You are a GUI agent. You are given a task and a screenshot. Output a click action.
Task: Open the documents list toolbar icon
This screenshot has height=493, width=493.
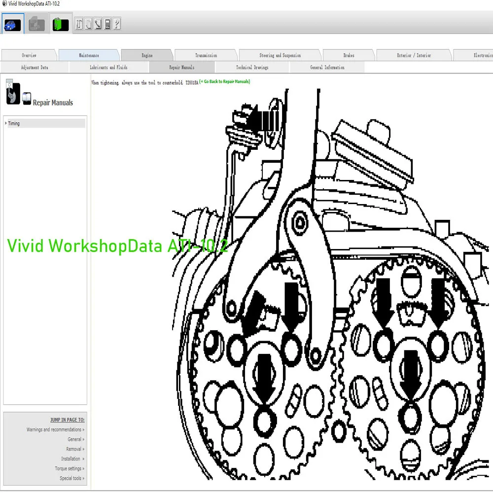(88, 24)
